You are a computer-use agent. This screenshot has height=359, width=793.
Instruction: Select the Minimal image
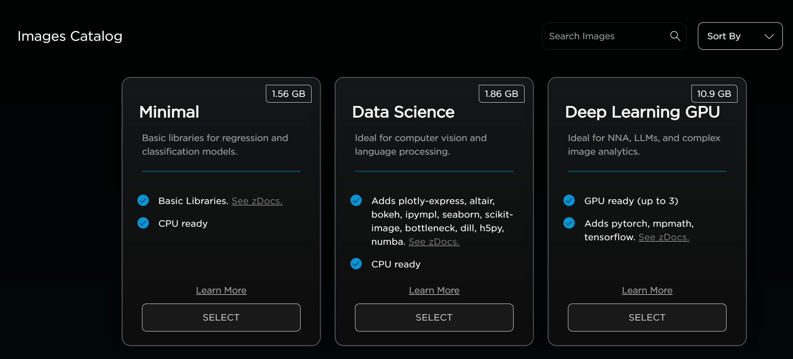pos(221,318)
